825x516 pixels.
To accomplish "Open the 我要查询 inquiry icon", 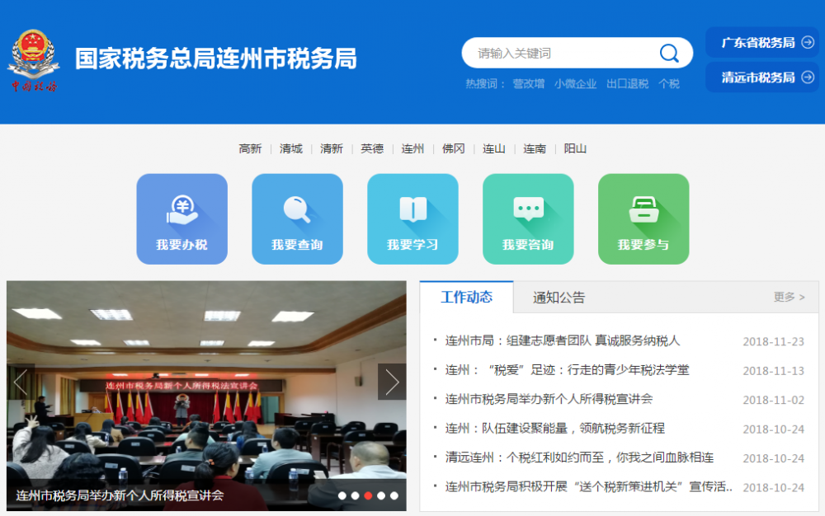I will pyautogui.click(x=297, y=218).
